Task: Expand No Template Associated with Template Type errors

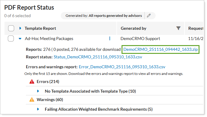Action: tap(38, 91)
